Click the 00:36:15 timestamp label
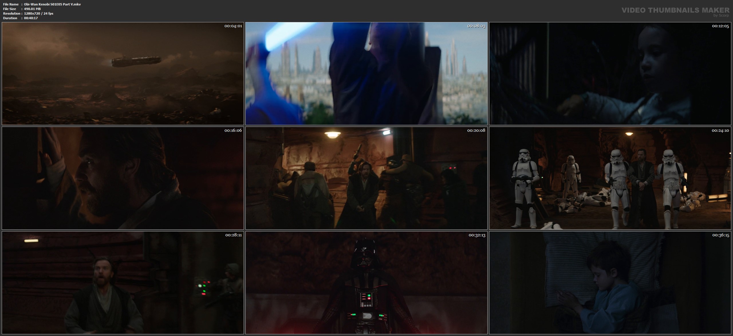733x336 pixels. click(x=720, y=235)
